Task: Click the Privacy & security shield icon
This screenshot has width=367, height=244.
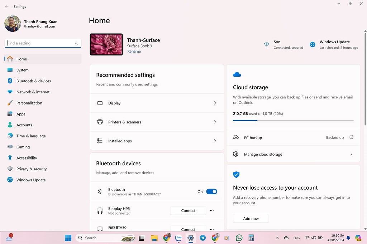Action: click(x=10, y=169)
